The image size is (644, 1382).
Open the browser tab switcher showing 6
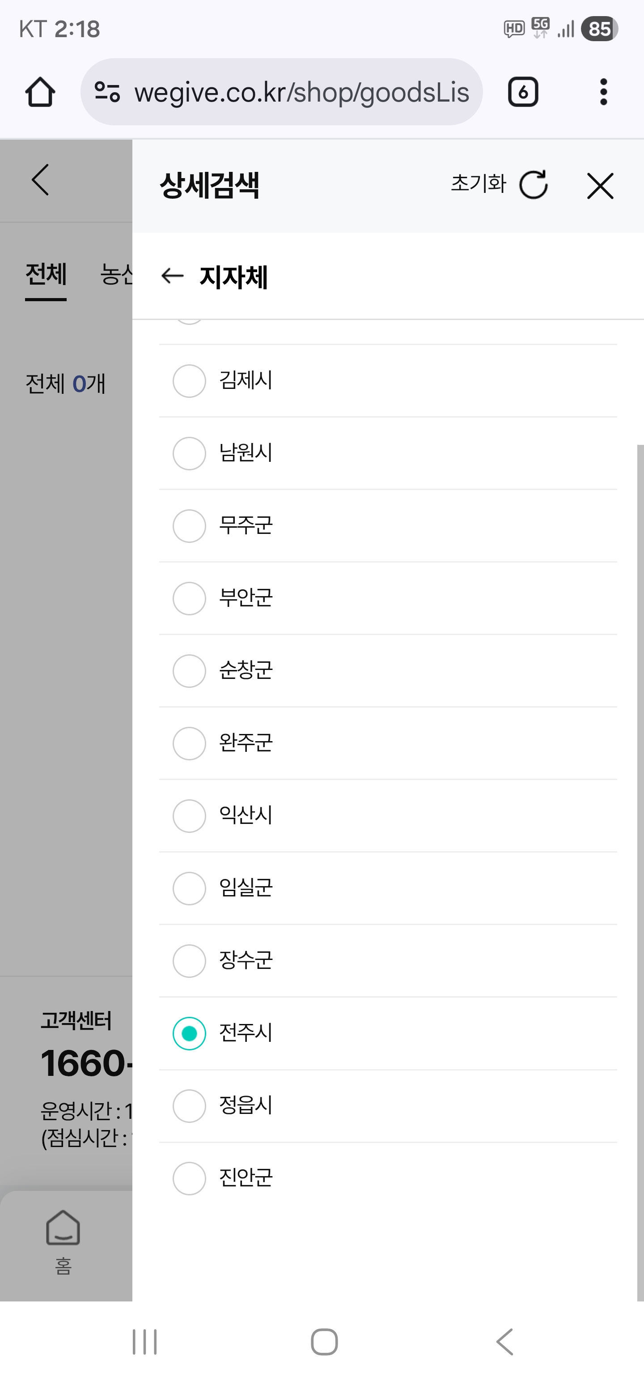click(523, 92)
